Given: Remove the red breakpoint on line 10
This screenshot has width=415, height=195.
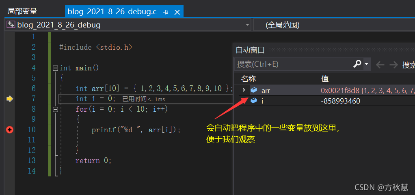Looking at the screenshot, I should [x=10, y=129].
